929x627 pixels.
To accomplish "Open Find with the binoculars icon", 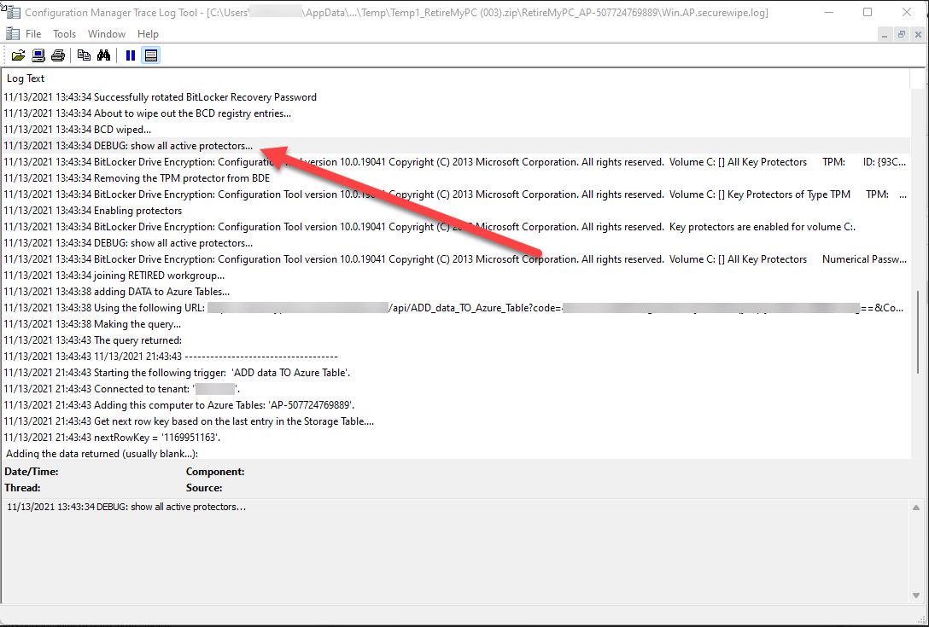I will click(103, 55).
